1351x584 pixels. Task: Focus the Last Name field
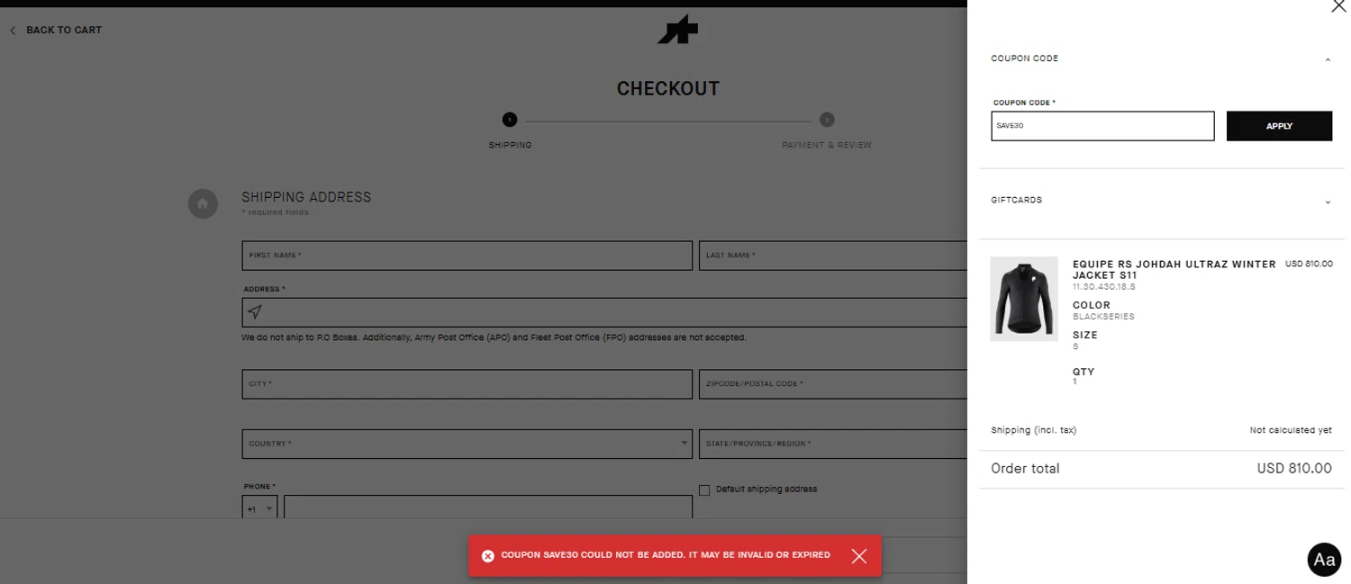point(833,256)
